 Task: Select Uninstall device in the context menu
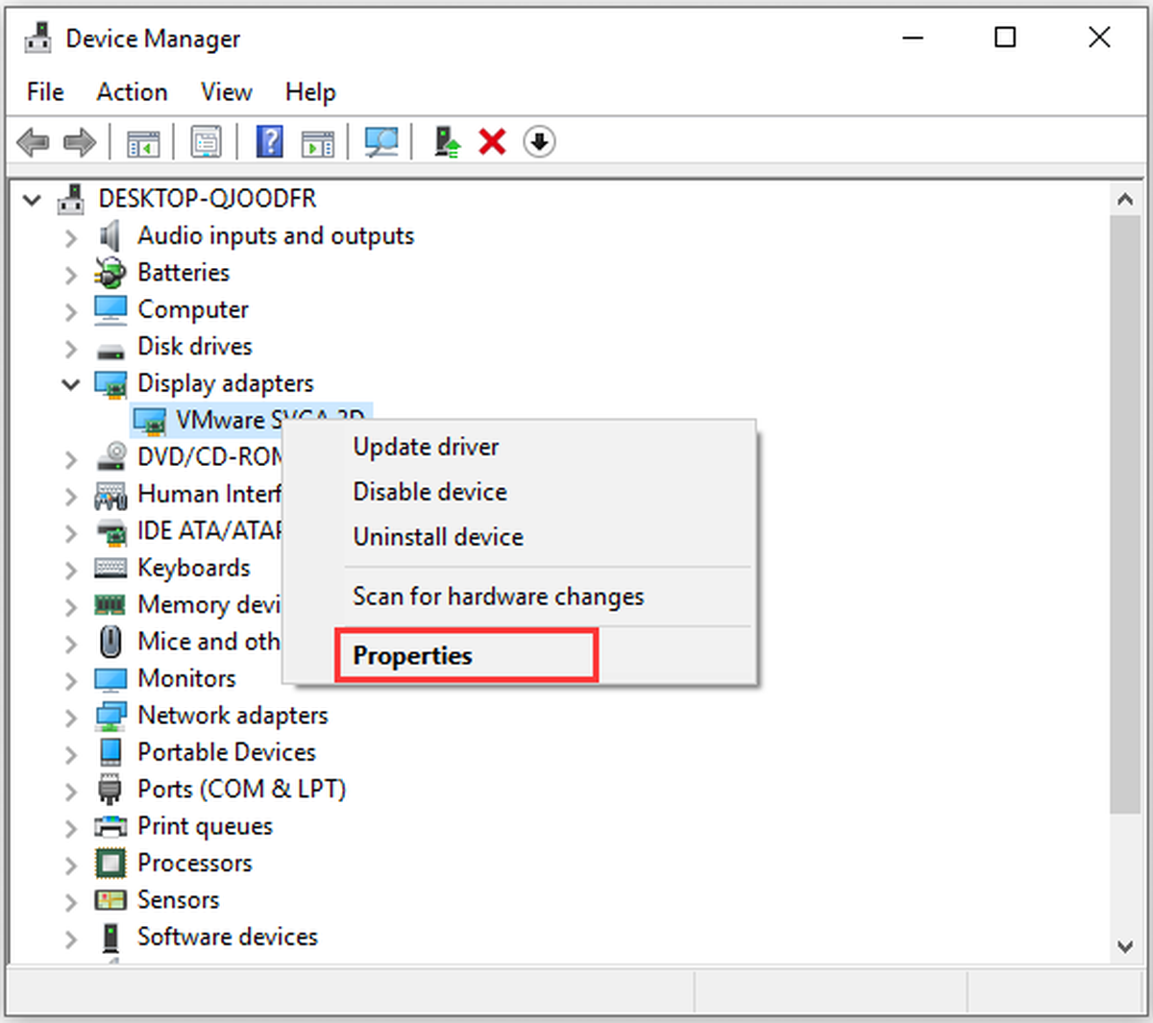pyautogui.click(x=438, y=537)
